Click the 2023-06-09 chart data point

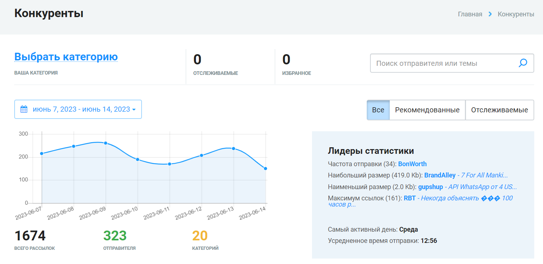coord(106,143)
